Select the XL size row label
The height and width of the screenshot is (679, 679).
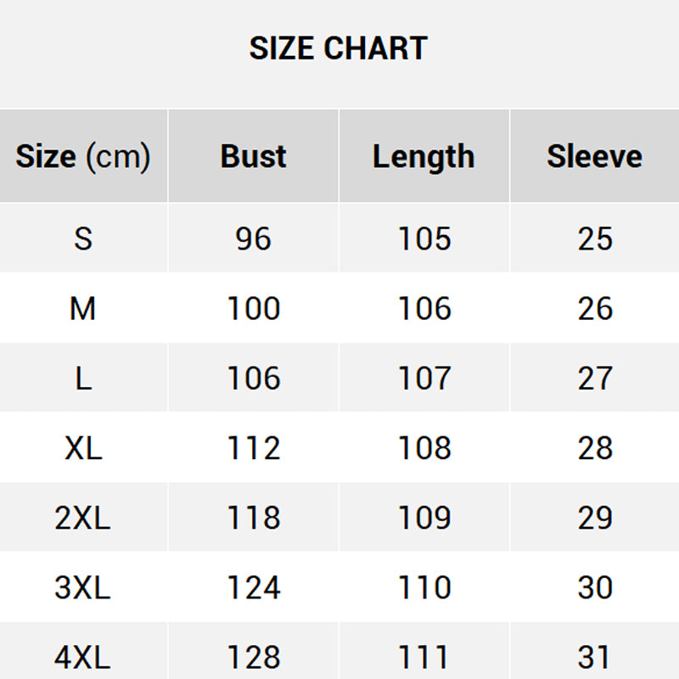[x=83, y=448]
